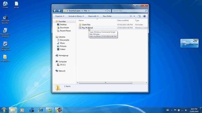
Task: Go forward with the Explorer forward arrow
Action: pos(59,11)
